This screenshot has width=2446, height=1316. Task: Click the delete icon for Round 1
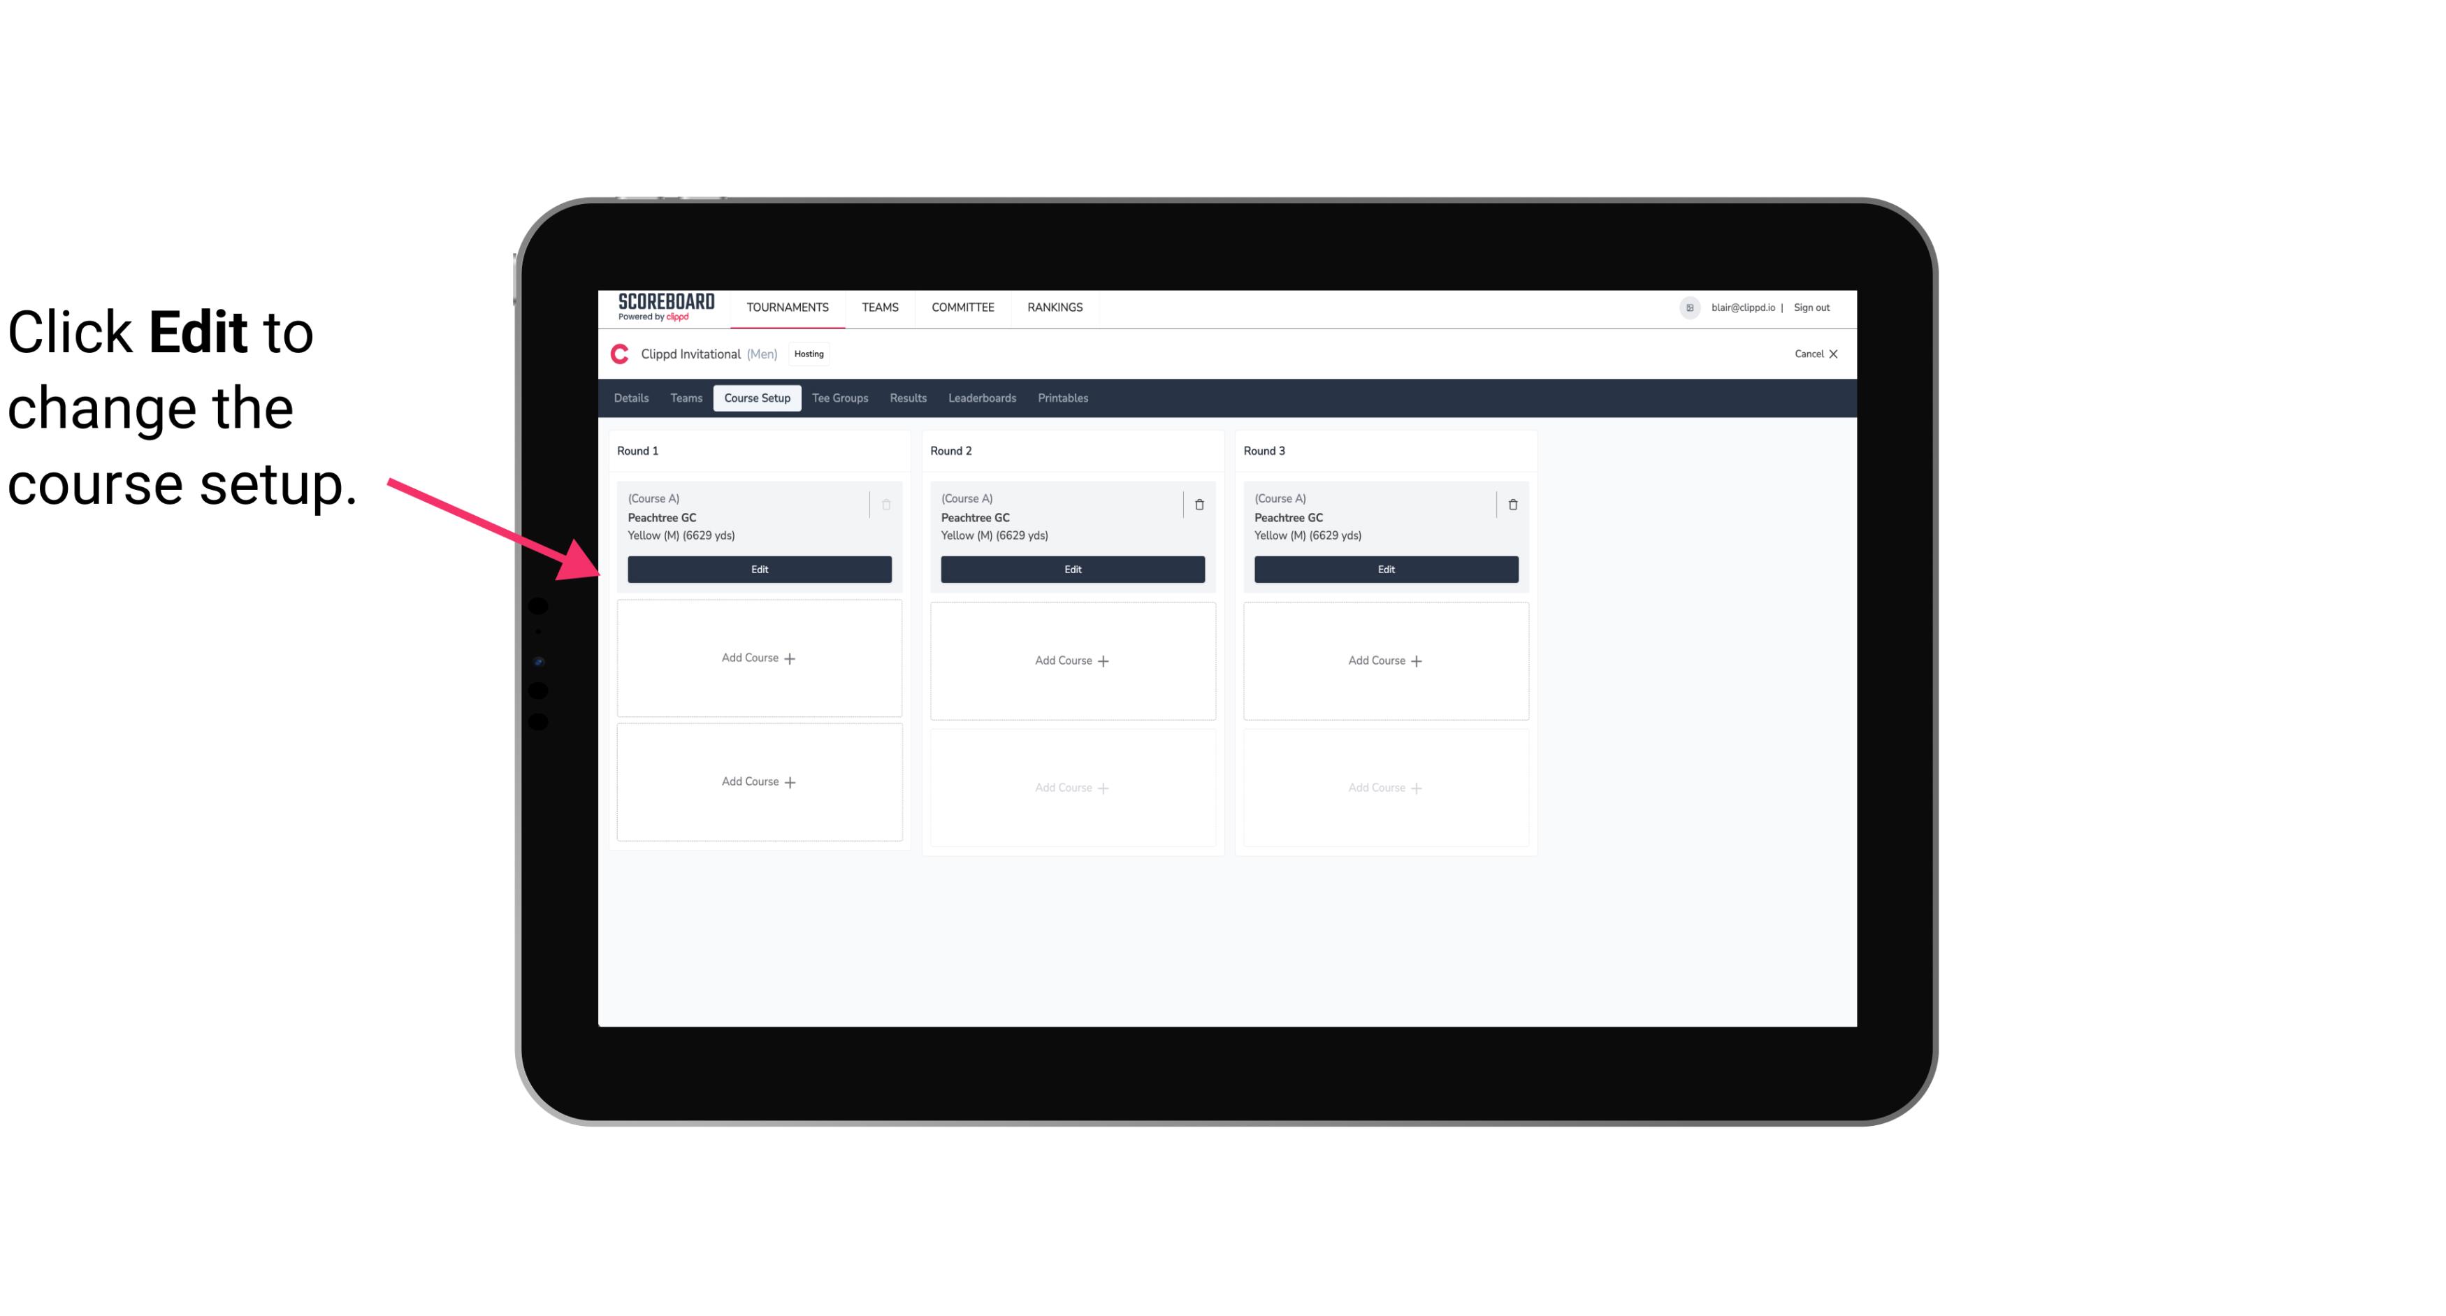click(886, 502)
